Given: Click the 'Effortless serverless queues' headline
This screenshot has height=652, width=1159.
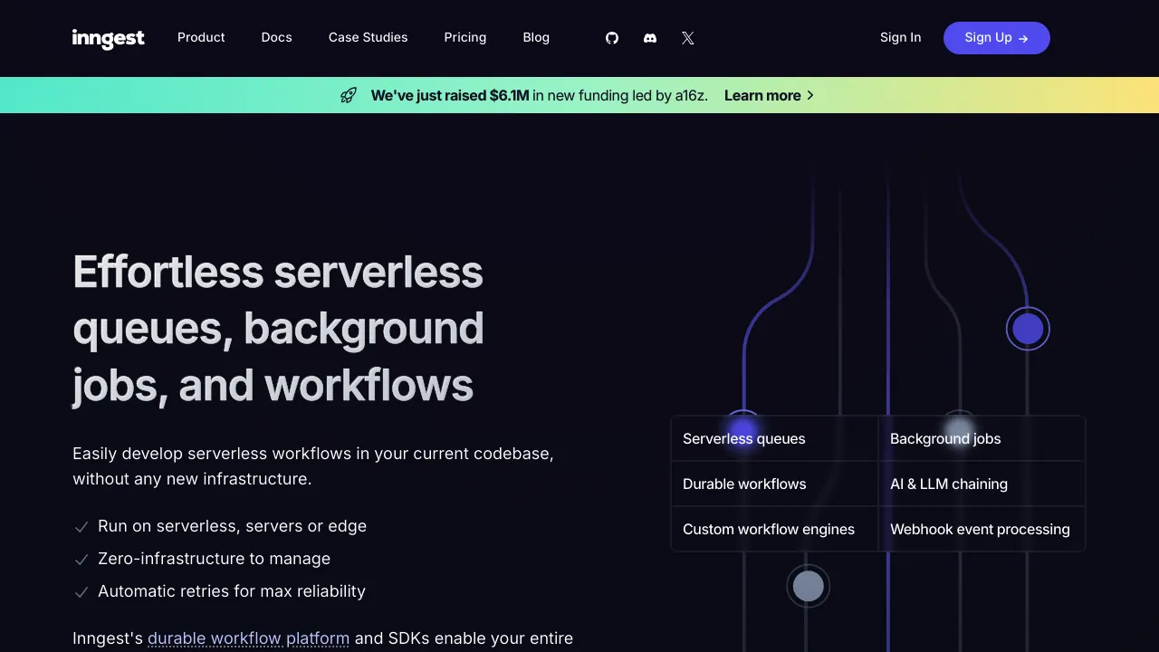Looking at the screenshot, I should (278, 328).
